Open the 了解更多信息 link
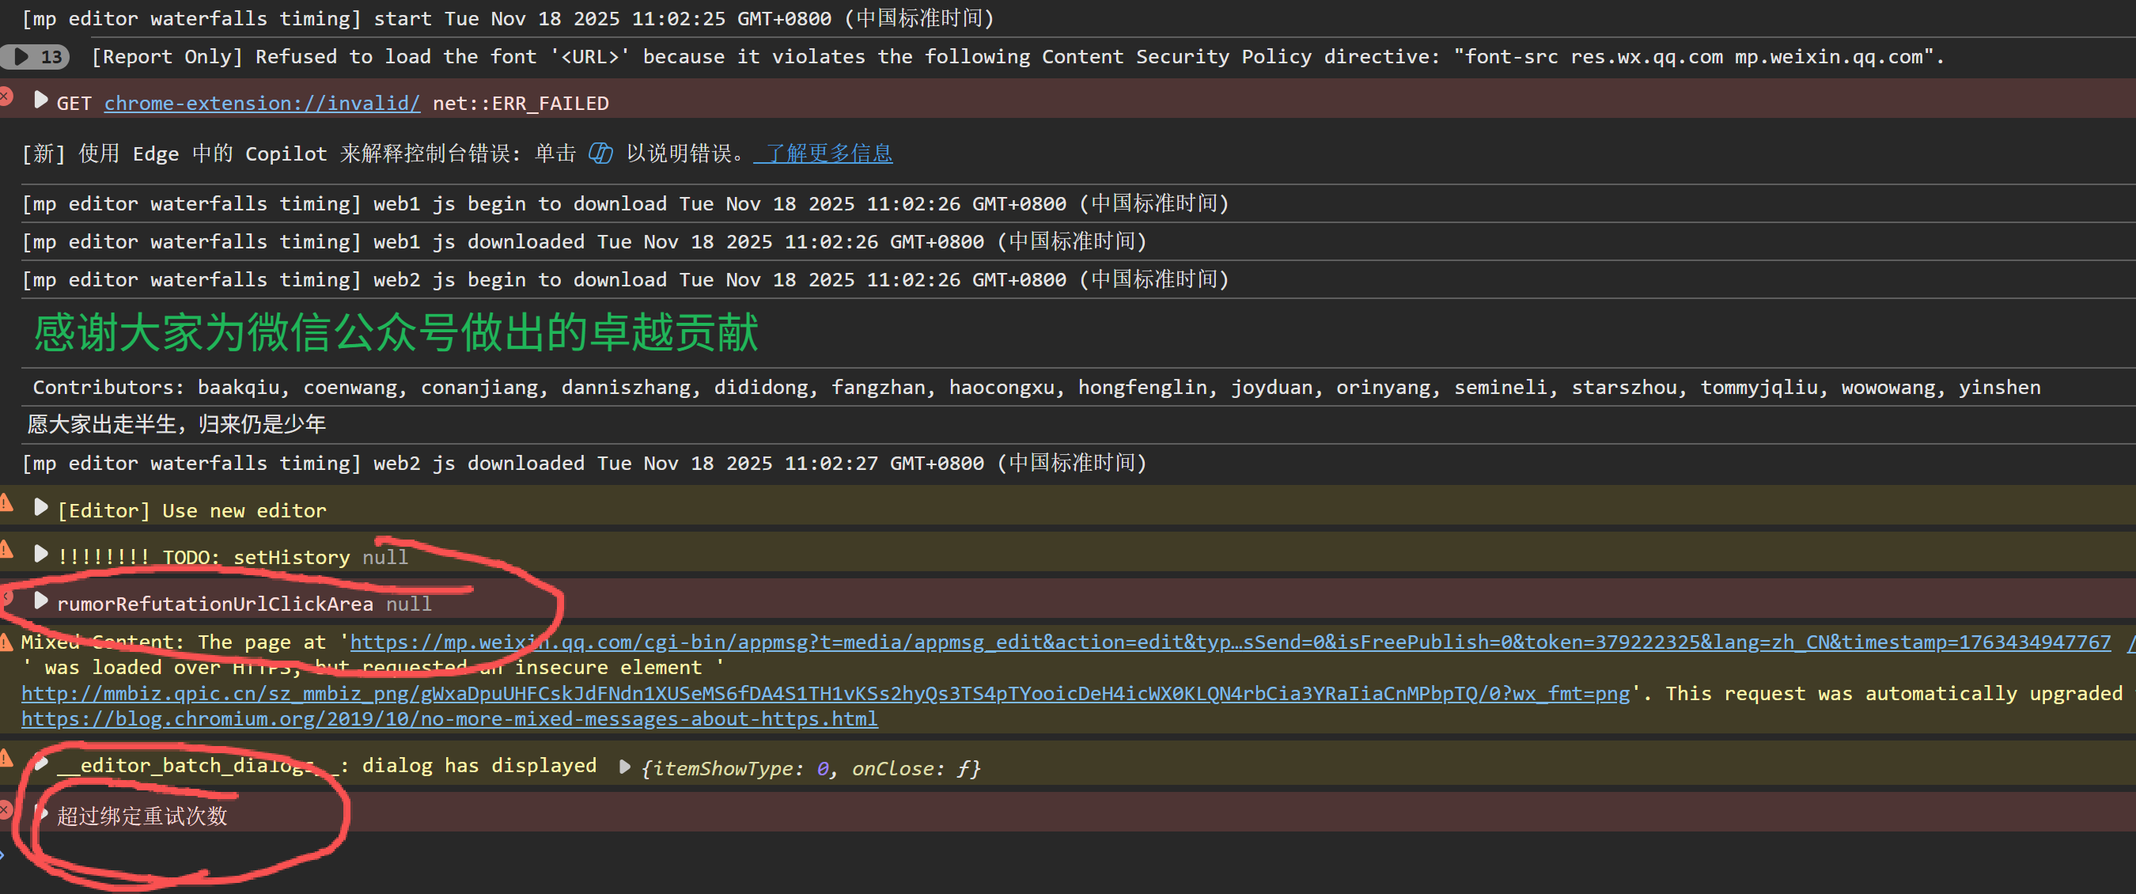Screen dimensions: 2136x894 [x=823, y=153]
